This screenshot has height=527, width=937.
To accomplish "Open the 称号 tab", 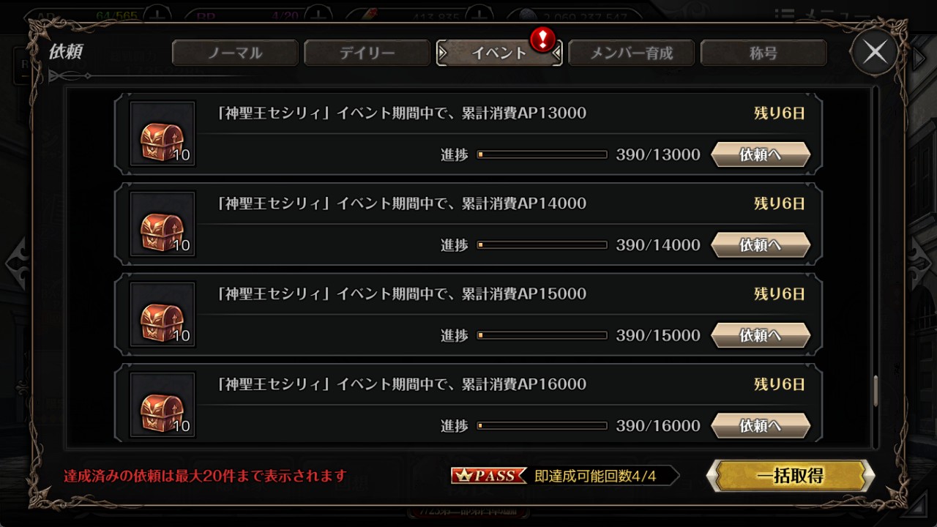I will 764,53.
